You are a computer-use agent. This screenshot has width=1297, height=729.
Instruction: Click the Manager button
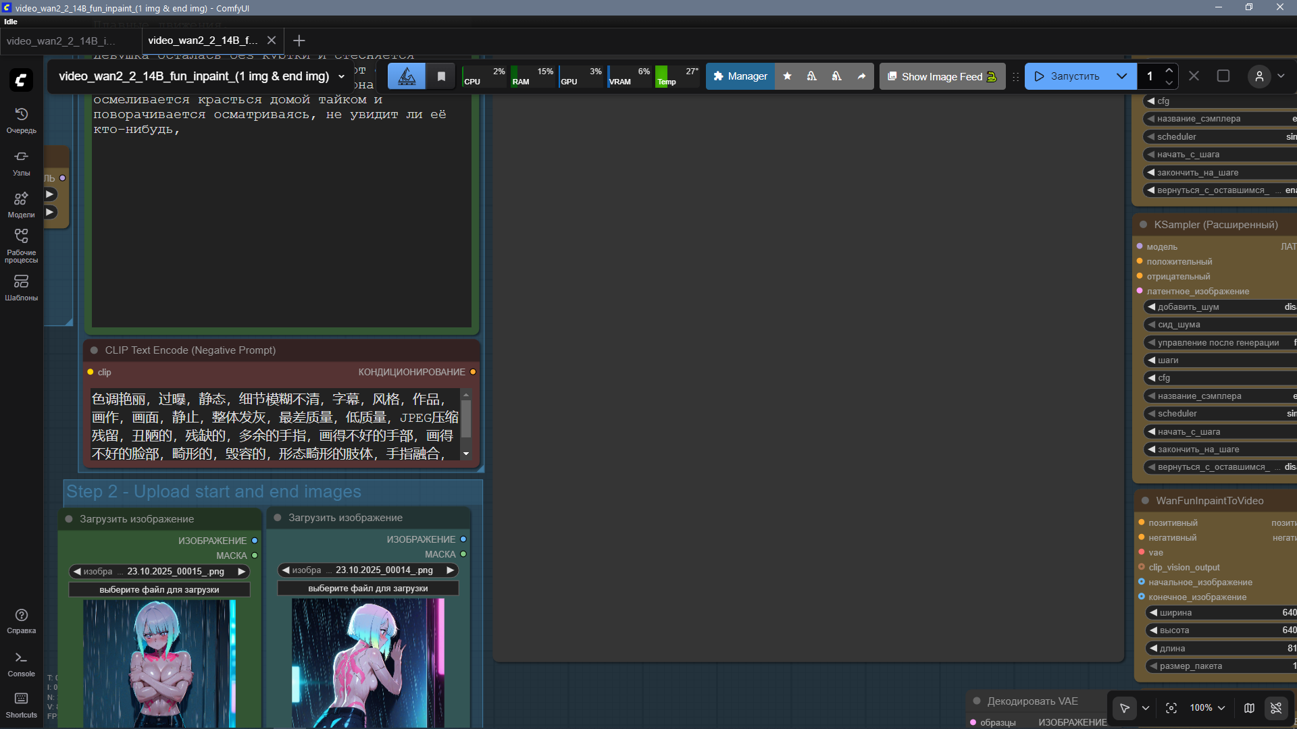740,76
